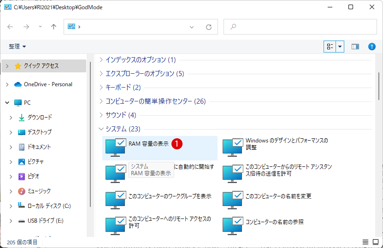Select Windows のデザインとパフォーマンスの調整 icon
The height and width of the screenshot is (248, 383).
(x=233, y=148)
